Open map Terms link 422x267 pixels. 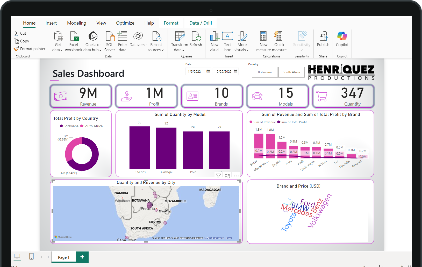(229, 238)
